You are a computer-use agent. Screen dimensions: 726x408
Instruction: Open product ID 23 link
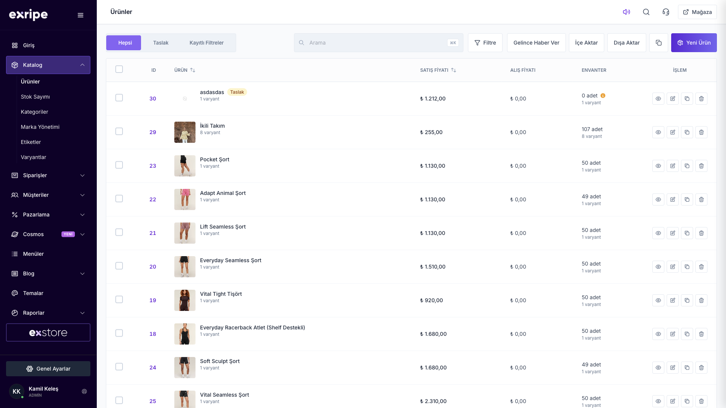153,166
